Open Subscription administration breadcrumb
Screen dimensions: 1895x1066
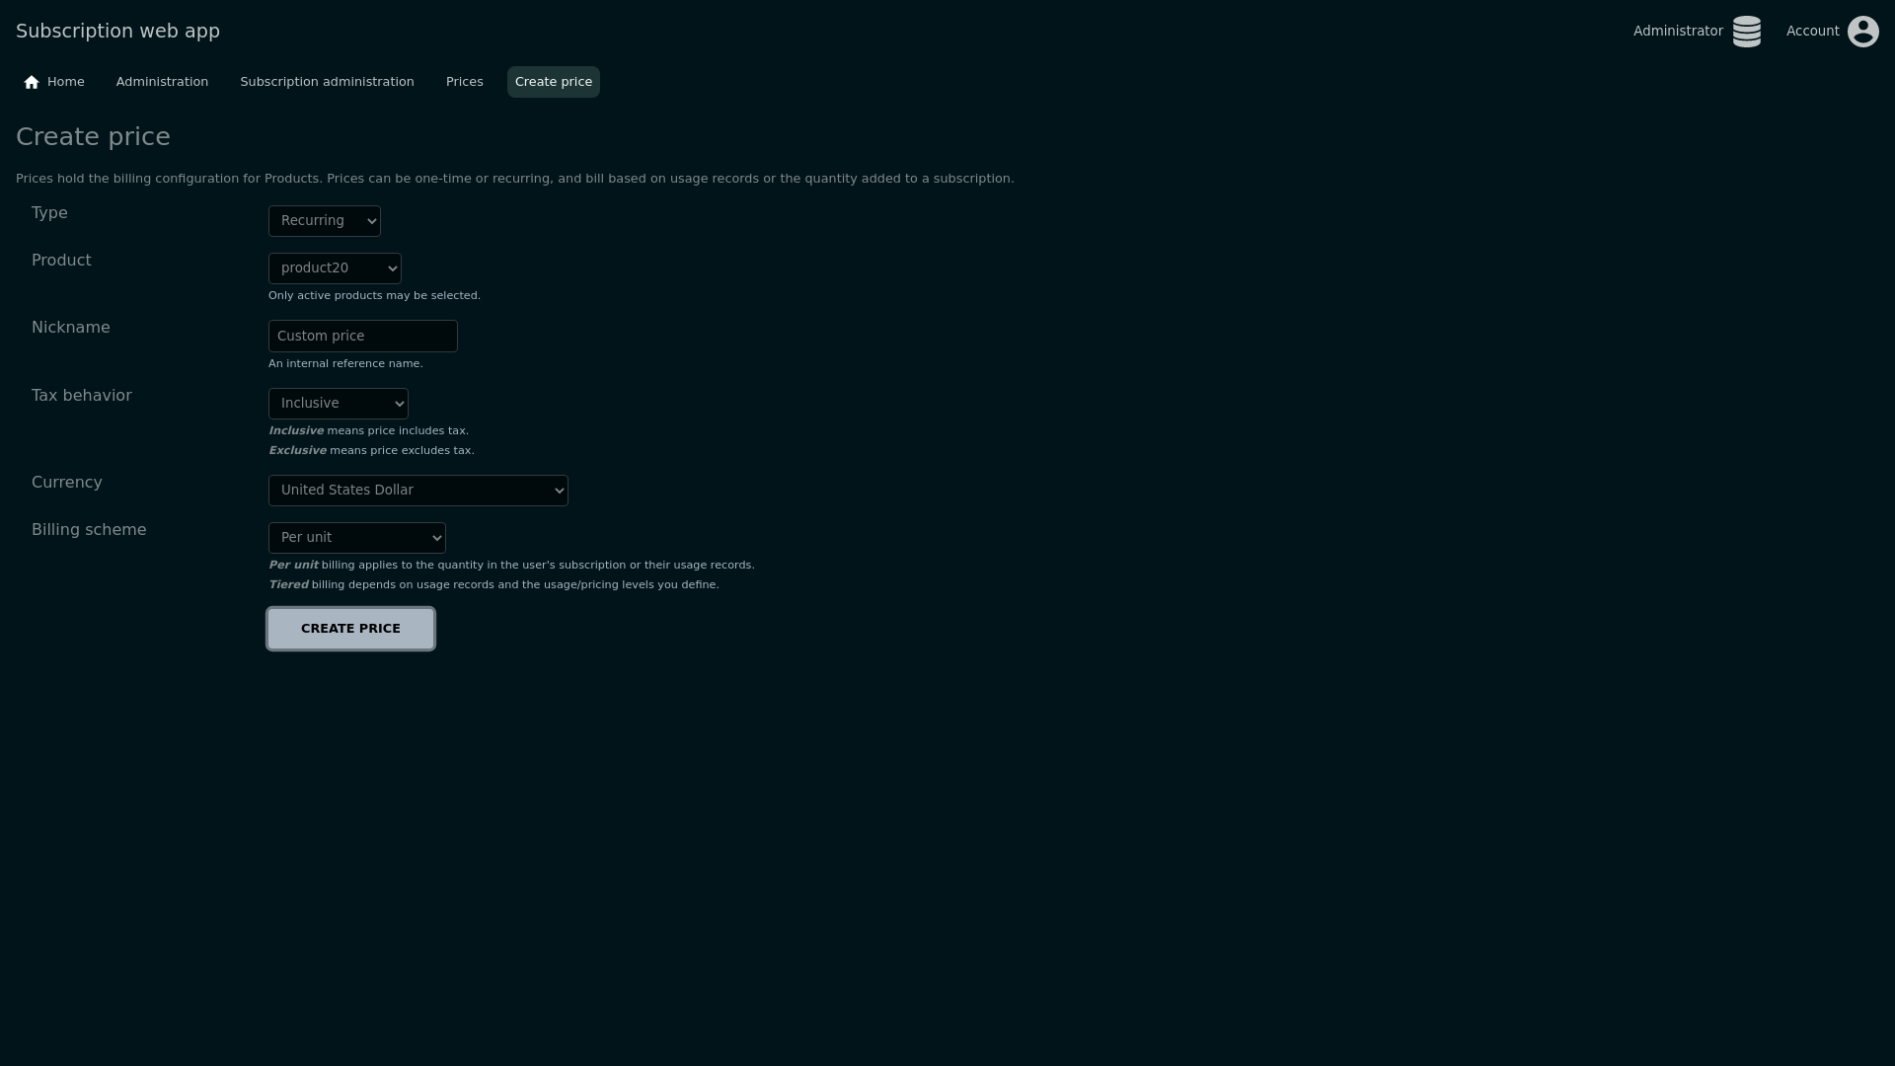click(x=327, y=82)
